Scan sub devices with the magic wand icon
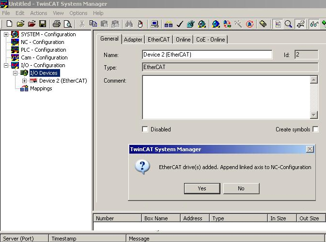This screenshot has height=242, width=326. (x=238, y=24)
